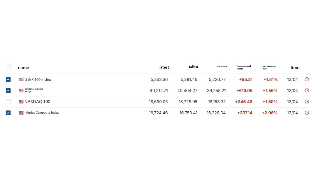Click the 12/04 date in Dow Jones row

point(292,91)
